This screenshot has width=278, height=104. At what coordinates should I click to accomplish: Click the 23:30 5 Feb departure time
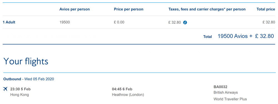click(20, 89)
